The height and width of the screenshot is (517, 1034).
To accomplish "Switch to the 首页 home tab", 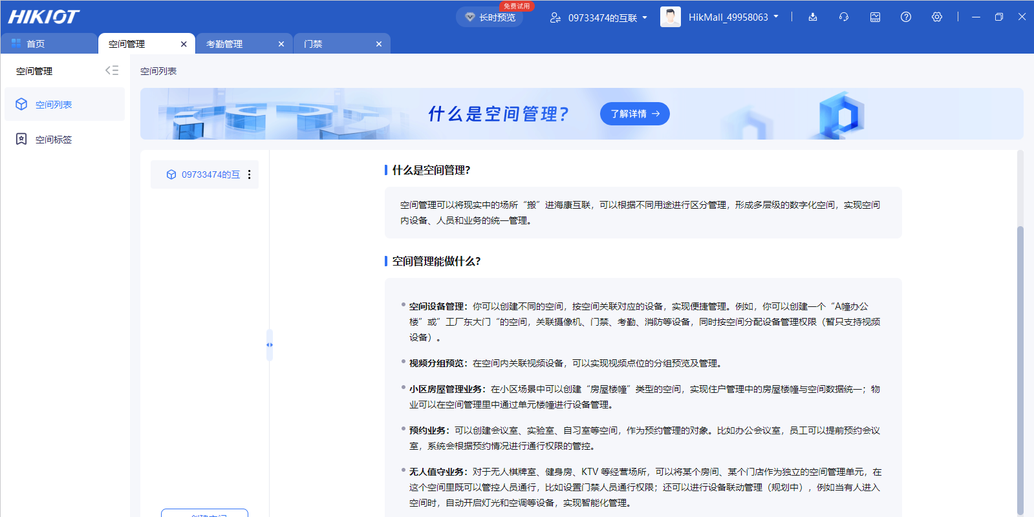I will tap(36, 44).
